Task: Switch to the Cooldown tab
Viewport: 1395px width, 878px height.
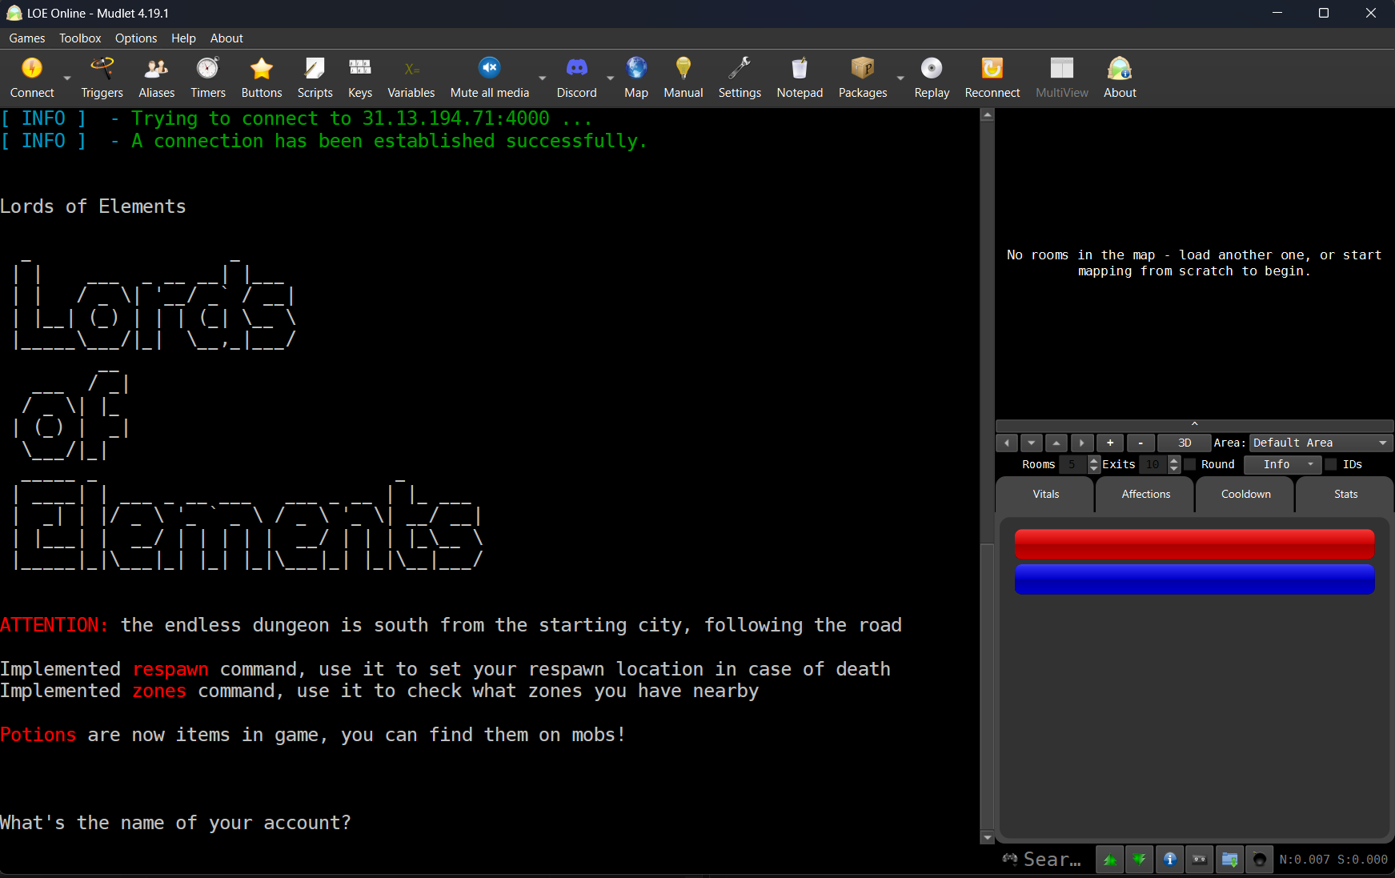Action: tap(1245, 495)
